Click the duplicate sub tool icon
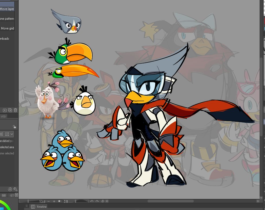The image size is (265, 210). click(10, 110)
